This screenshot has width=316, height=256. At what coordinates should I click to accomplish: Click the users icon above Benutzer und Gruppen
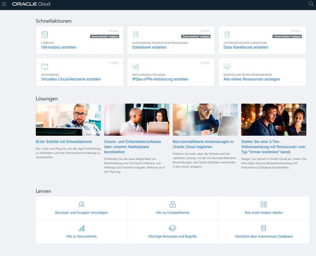[x=82, y=204]
